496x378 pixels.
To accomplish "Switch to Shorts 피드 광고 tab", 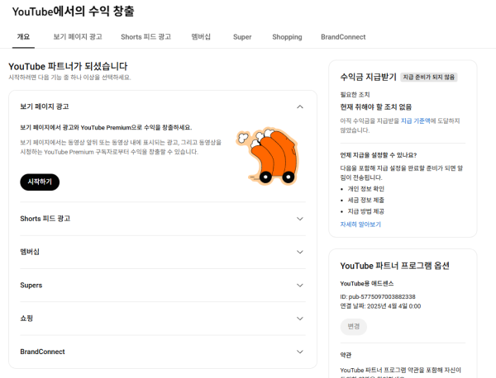I will pos(145,37).
